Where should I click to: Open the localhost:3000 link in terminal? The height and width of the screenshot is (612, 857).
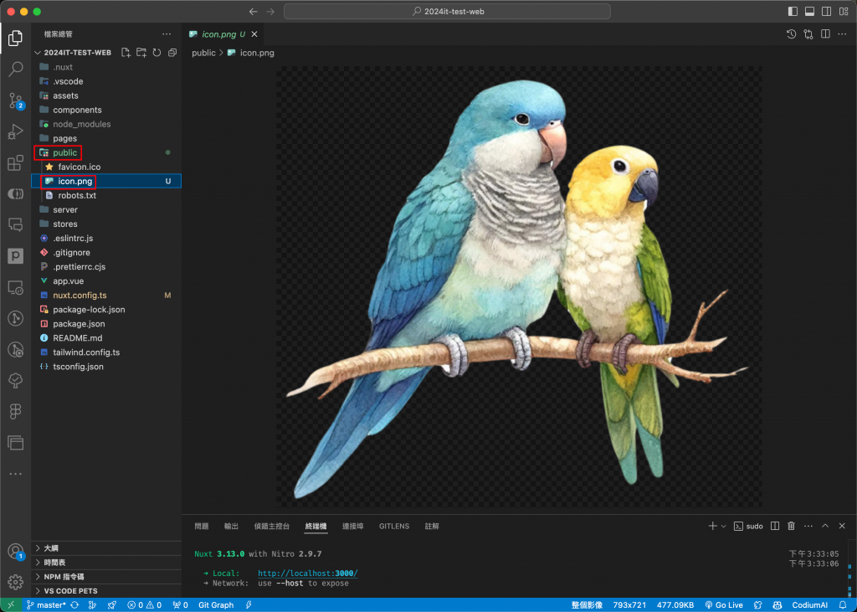pos(307,573)
